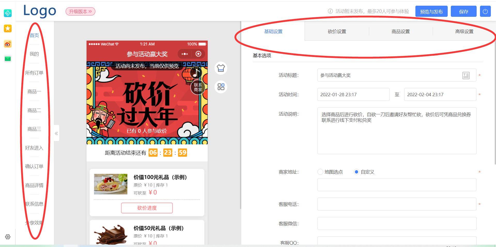Click the 价值100元礼品（示例） title

(160, 177)
